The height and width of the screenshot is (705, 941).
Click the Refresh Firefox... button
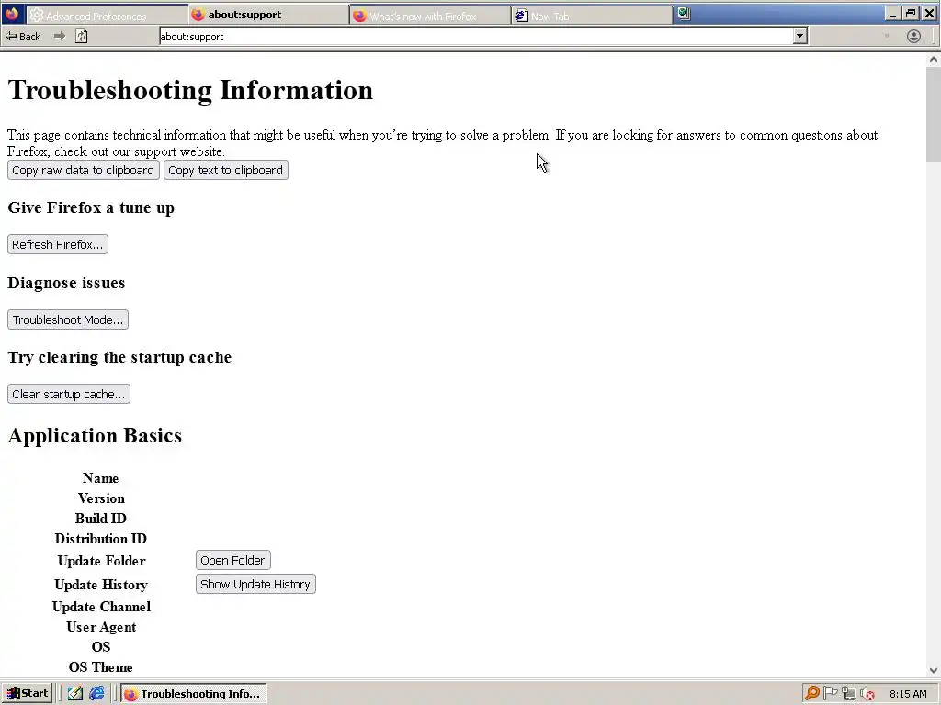point(58,244)
